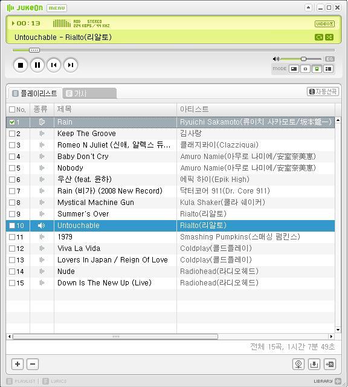Open PLAYLIST in the bottom status bar
The height and width of the screenshot is (387, 348).
(21, 381)
